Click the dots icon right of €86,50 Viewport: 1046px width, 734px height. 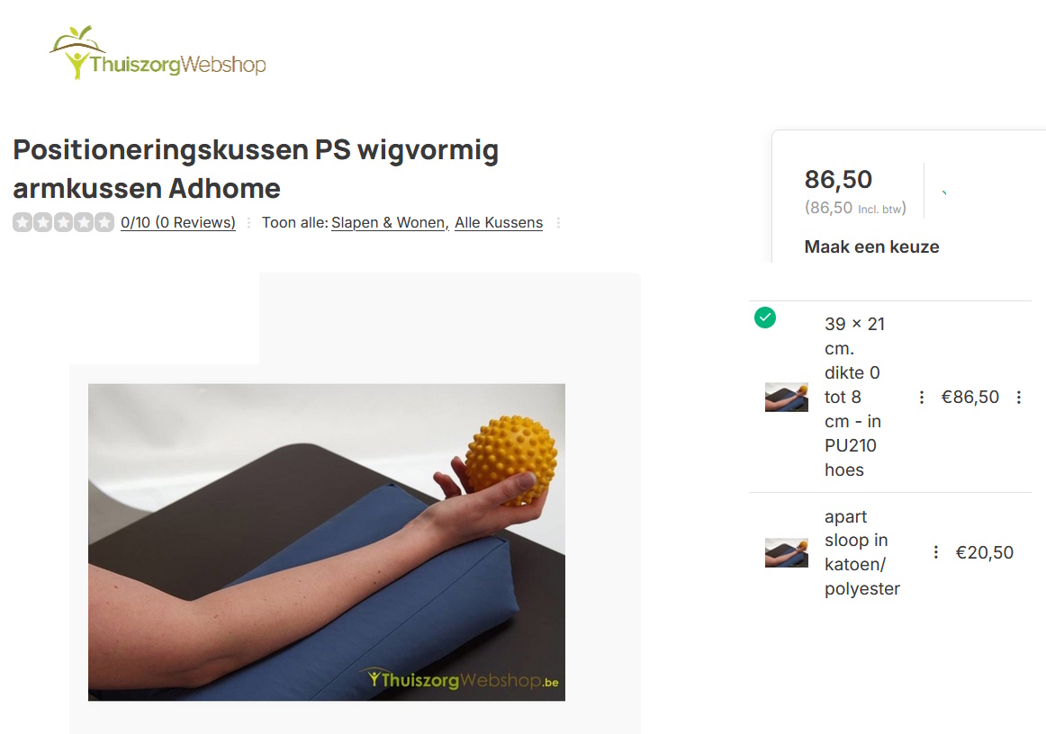(1019, 398)
